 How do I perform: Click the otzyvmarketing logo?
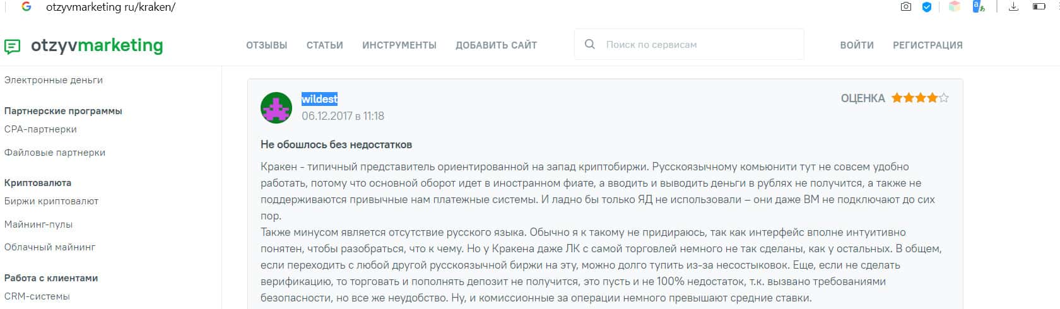coord(84,45)
